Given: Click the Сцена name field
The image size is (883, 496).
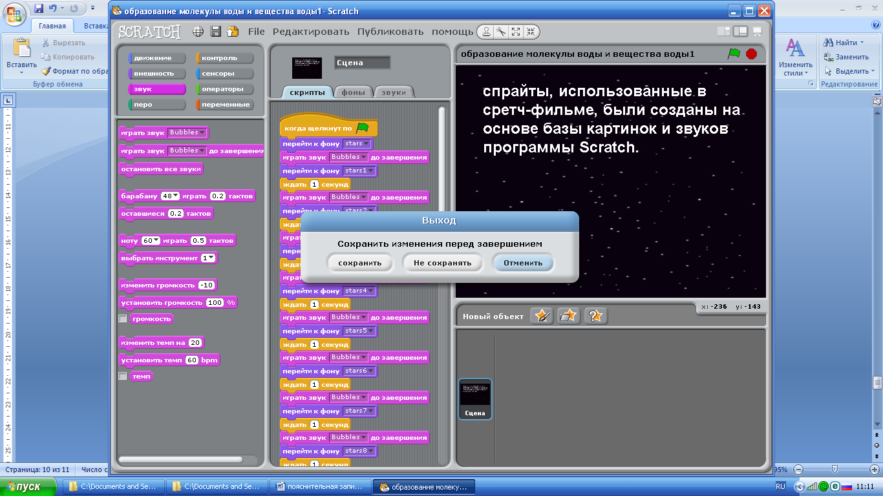Looking at the screenshot, I should tap(362, 63).
